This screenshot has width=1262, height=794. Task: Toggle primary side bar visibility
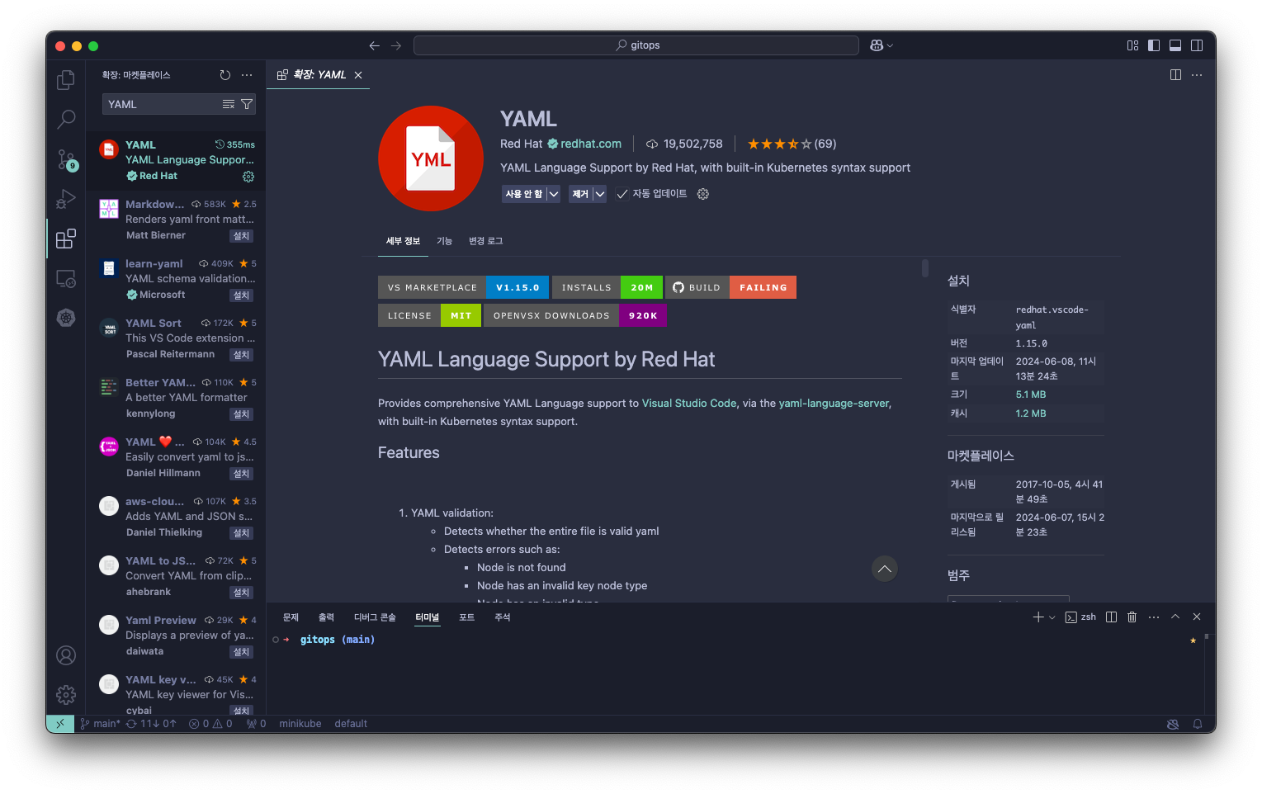click(1154, 45)
